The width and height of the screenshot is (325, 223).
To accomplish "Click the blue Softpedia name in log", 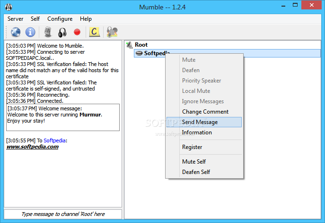I will (x=55, y=140).
